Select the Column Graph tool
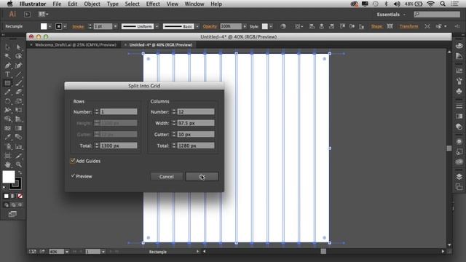 [19, 146]
